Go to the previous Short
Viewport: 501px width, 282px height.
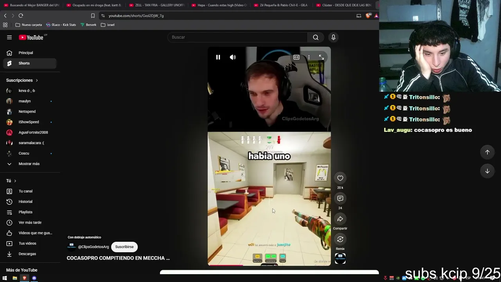tap(487, 152)
